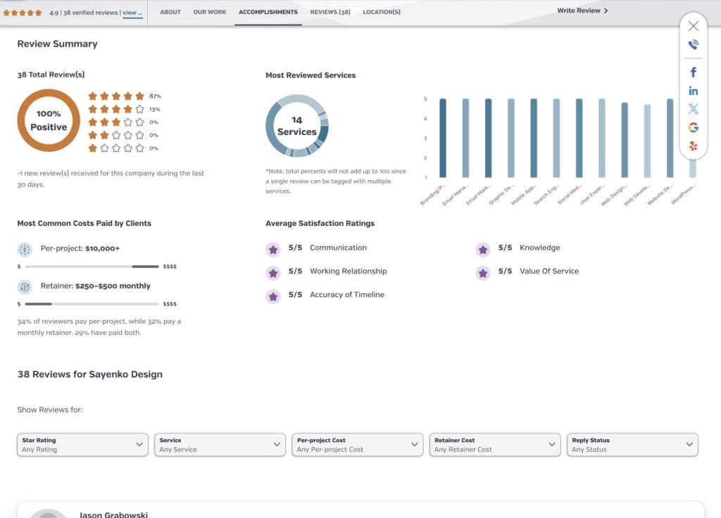Click the Write Review button
Screen dimensions: 721x518
[x=582, y=11]
